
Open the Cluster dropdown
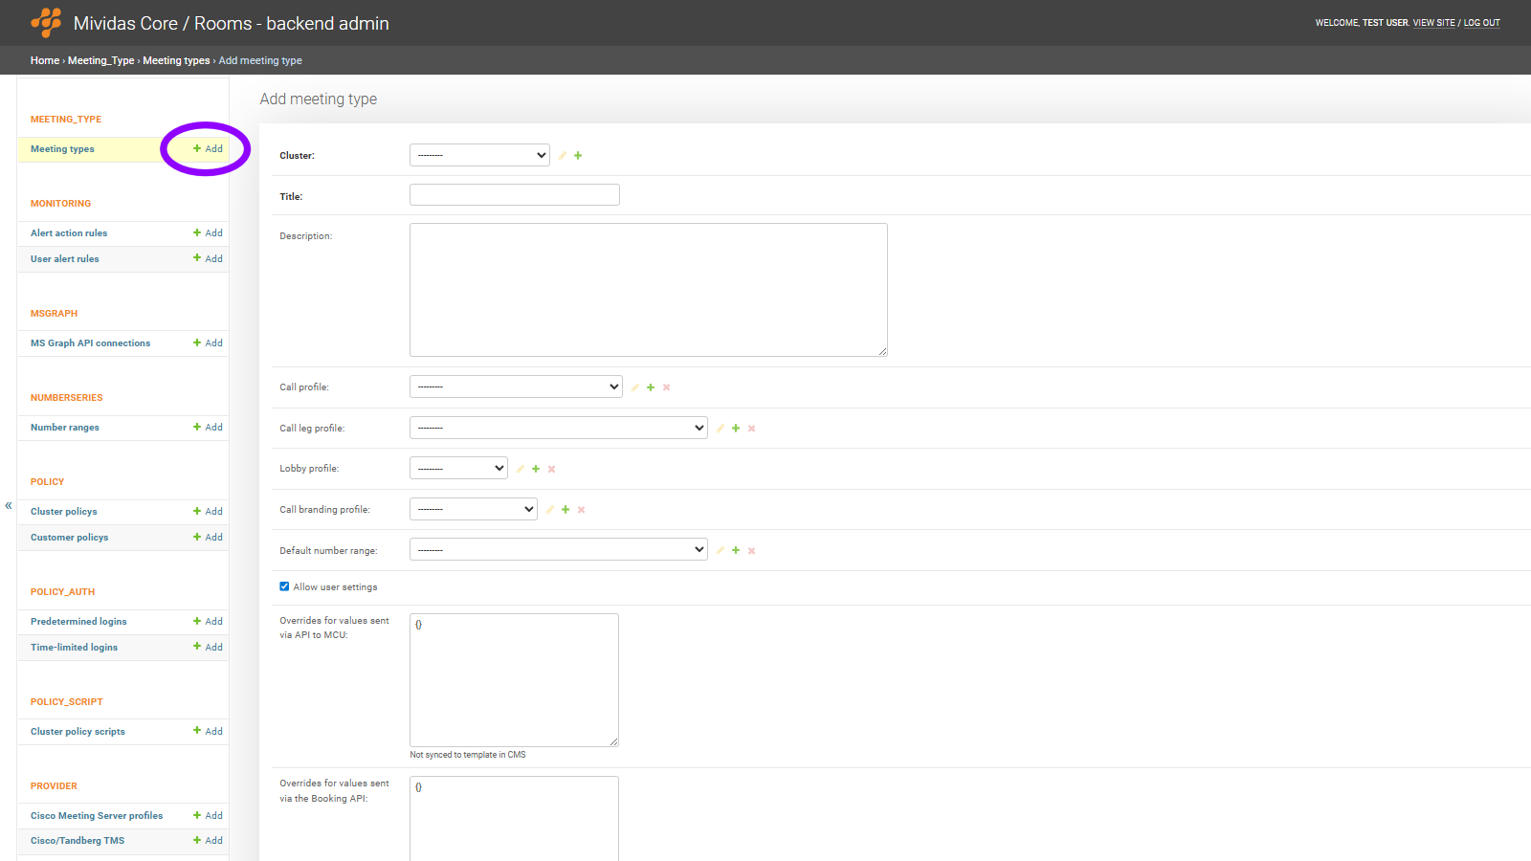tap(479, 155)
